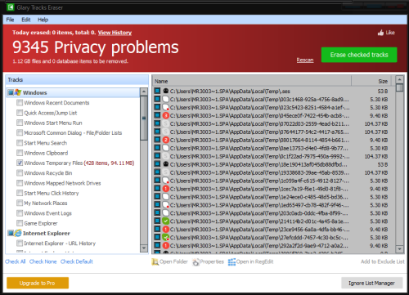Viewport: 409px width, 295px height.
Task: Click the green check icon of the 214114b2 row
Action: point(165,221)
